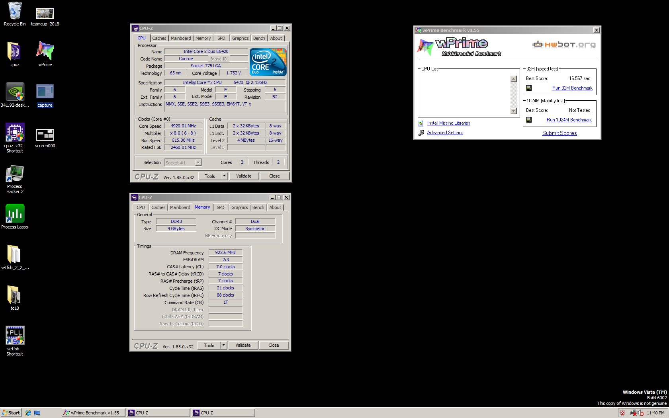Image resolution: width=669 pixels, height=418 pixels.
Task: Run 1024M Benchmark link
Action: click(x=569, y=120)
